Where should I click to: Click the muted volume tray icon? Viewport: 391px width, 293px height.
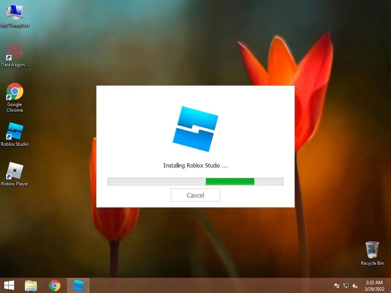tap(355, 286)
